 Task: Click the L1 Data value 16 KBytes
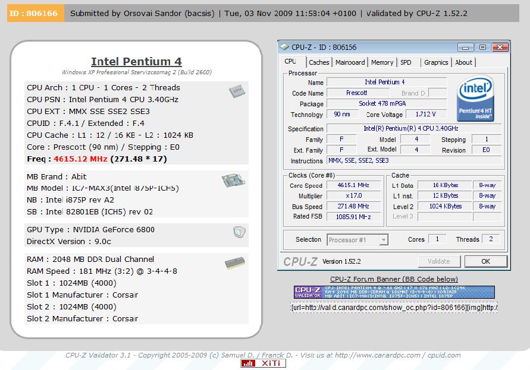(445, 185)
